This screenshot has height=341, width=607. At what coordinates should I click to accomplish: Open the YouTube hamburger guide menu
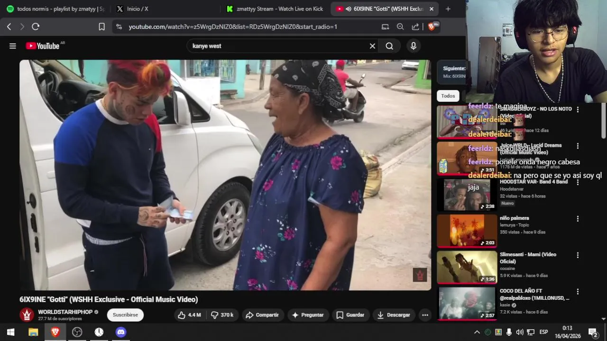pyautogui.click(x=13, y=46)
